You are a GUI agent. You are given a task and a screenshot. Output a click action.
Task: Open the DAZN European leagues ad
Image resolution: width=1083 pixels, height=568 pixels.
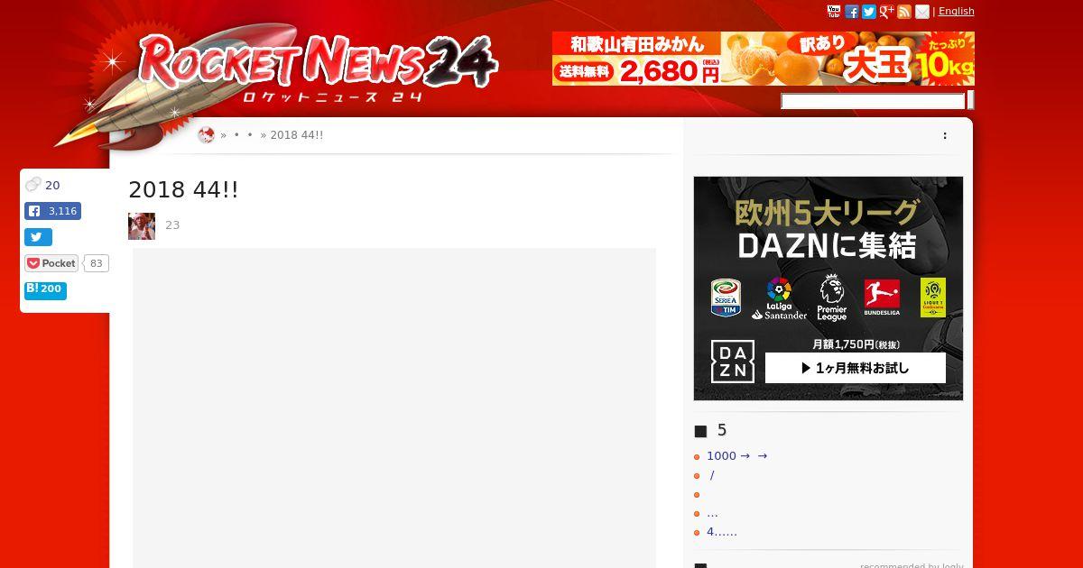coord(828,289)
